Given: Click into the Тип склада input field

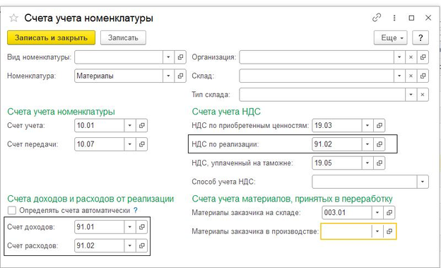Looking at the screenshot, I should (322, 95).
